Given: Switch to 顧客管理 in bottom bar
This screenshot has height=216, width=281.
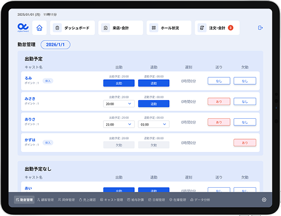Looking at the screenshot, I should point(46,200).
